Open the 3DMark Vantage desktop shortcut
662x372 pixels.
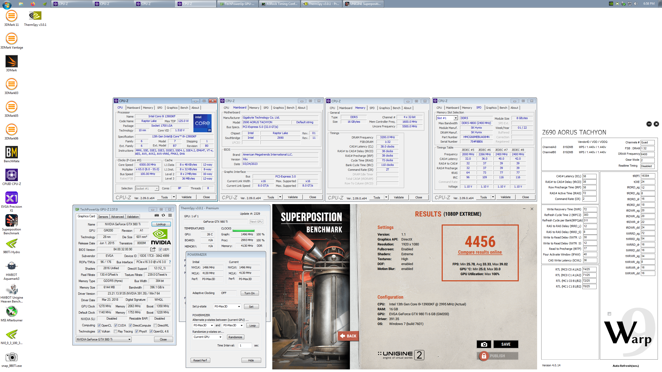click(12, 41)
